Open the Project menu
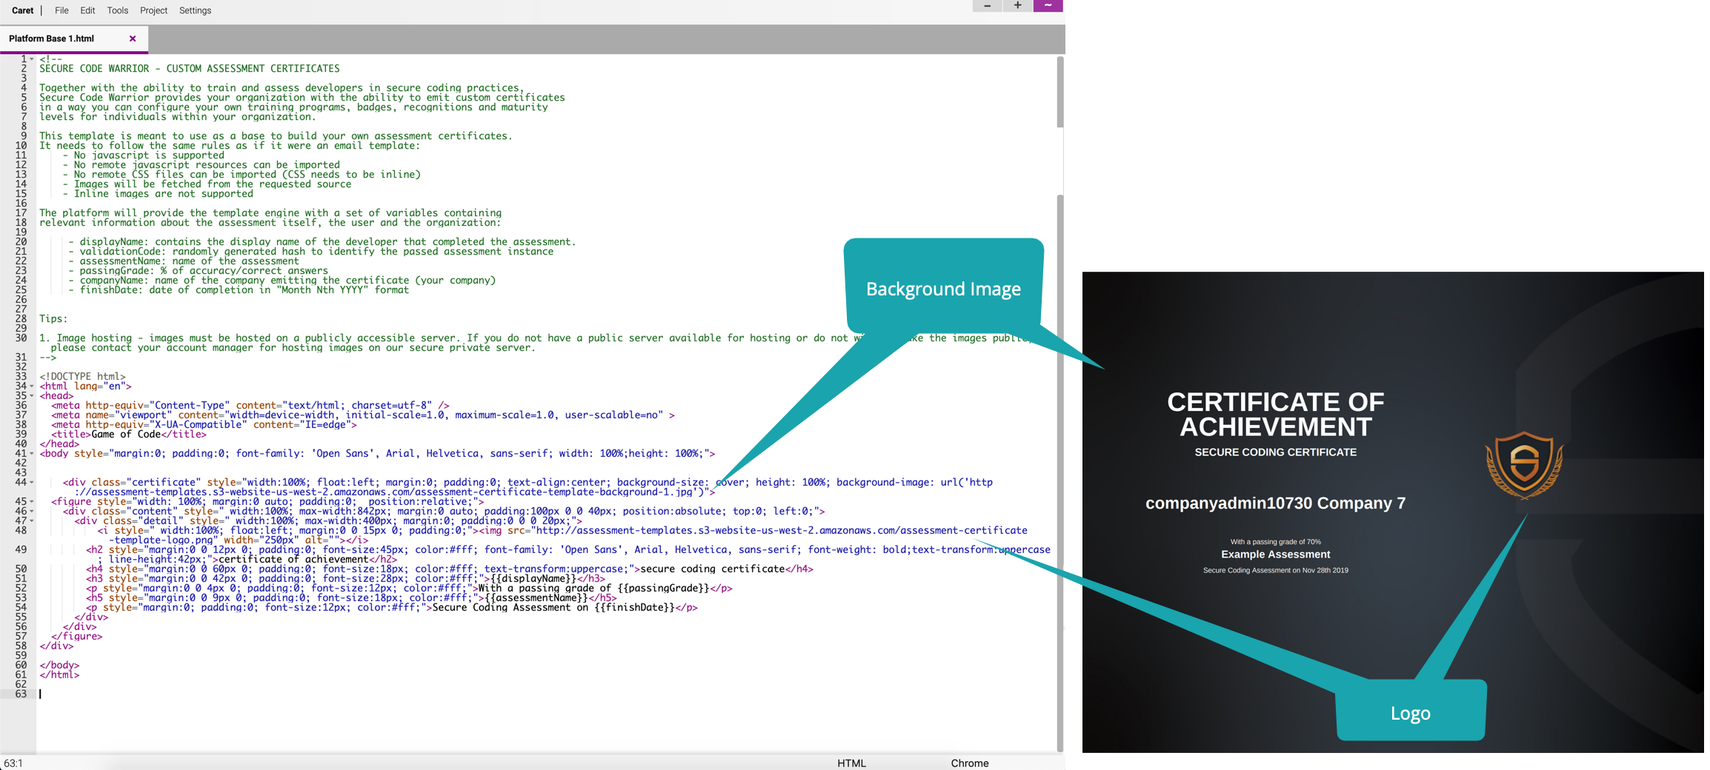The height and width of the screenshot is (770, 1710). tap(153, 10)
